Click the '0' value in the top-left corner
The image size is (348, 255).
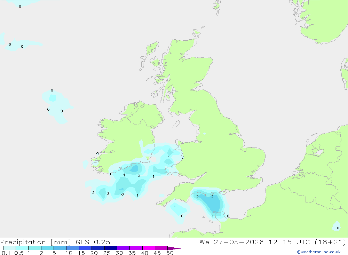pyautogui.click(x=20, y=7)
